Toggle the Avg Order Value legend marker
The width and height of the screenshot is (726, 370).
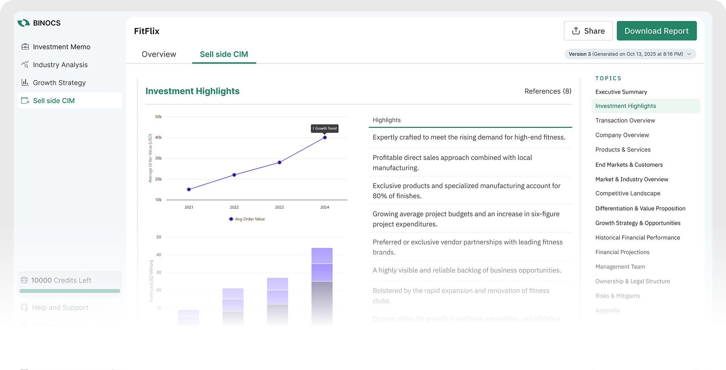pyautogui.click(x=231, y=219)
